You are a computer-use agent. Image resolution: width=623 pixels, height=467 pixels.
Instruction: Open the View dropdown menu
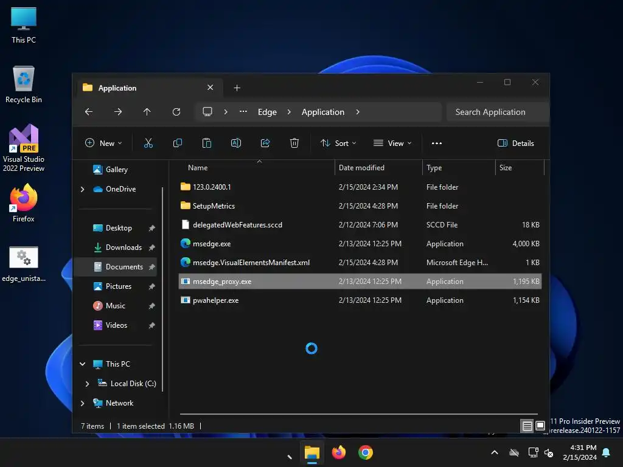tap(392, 144)
